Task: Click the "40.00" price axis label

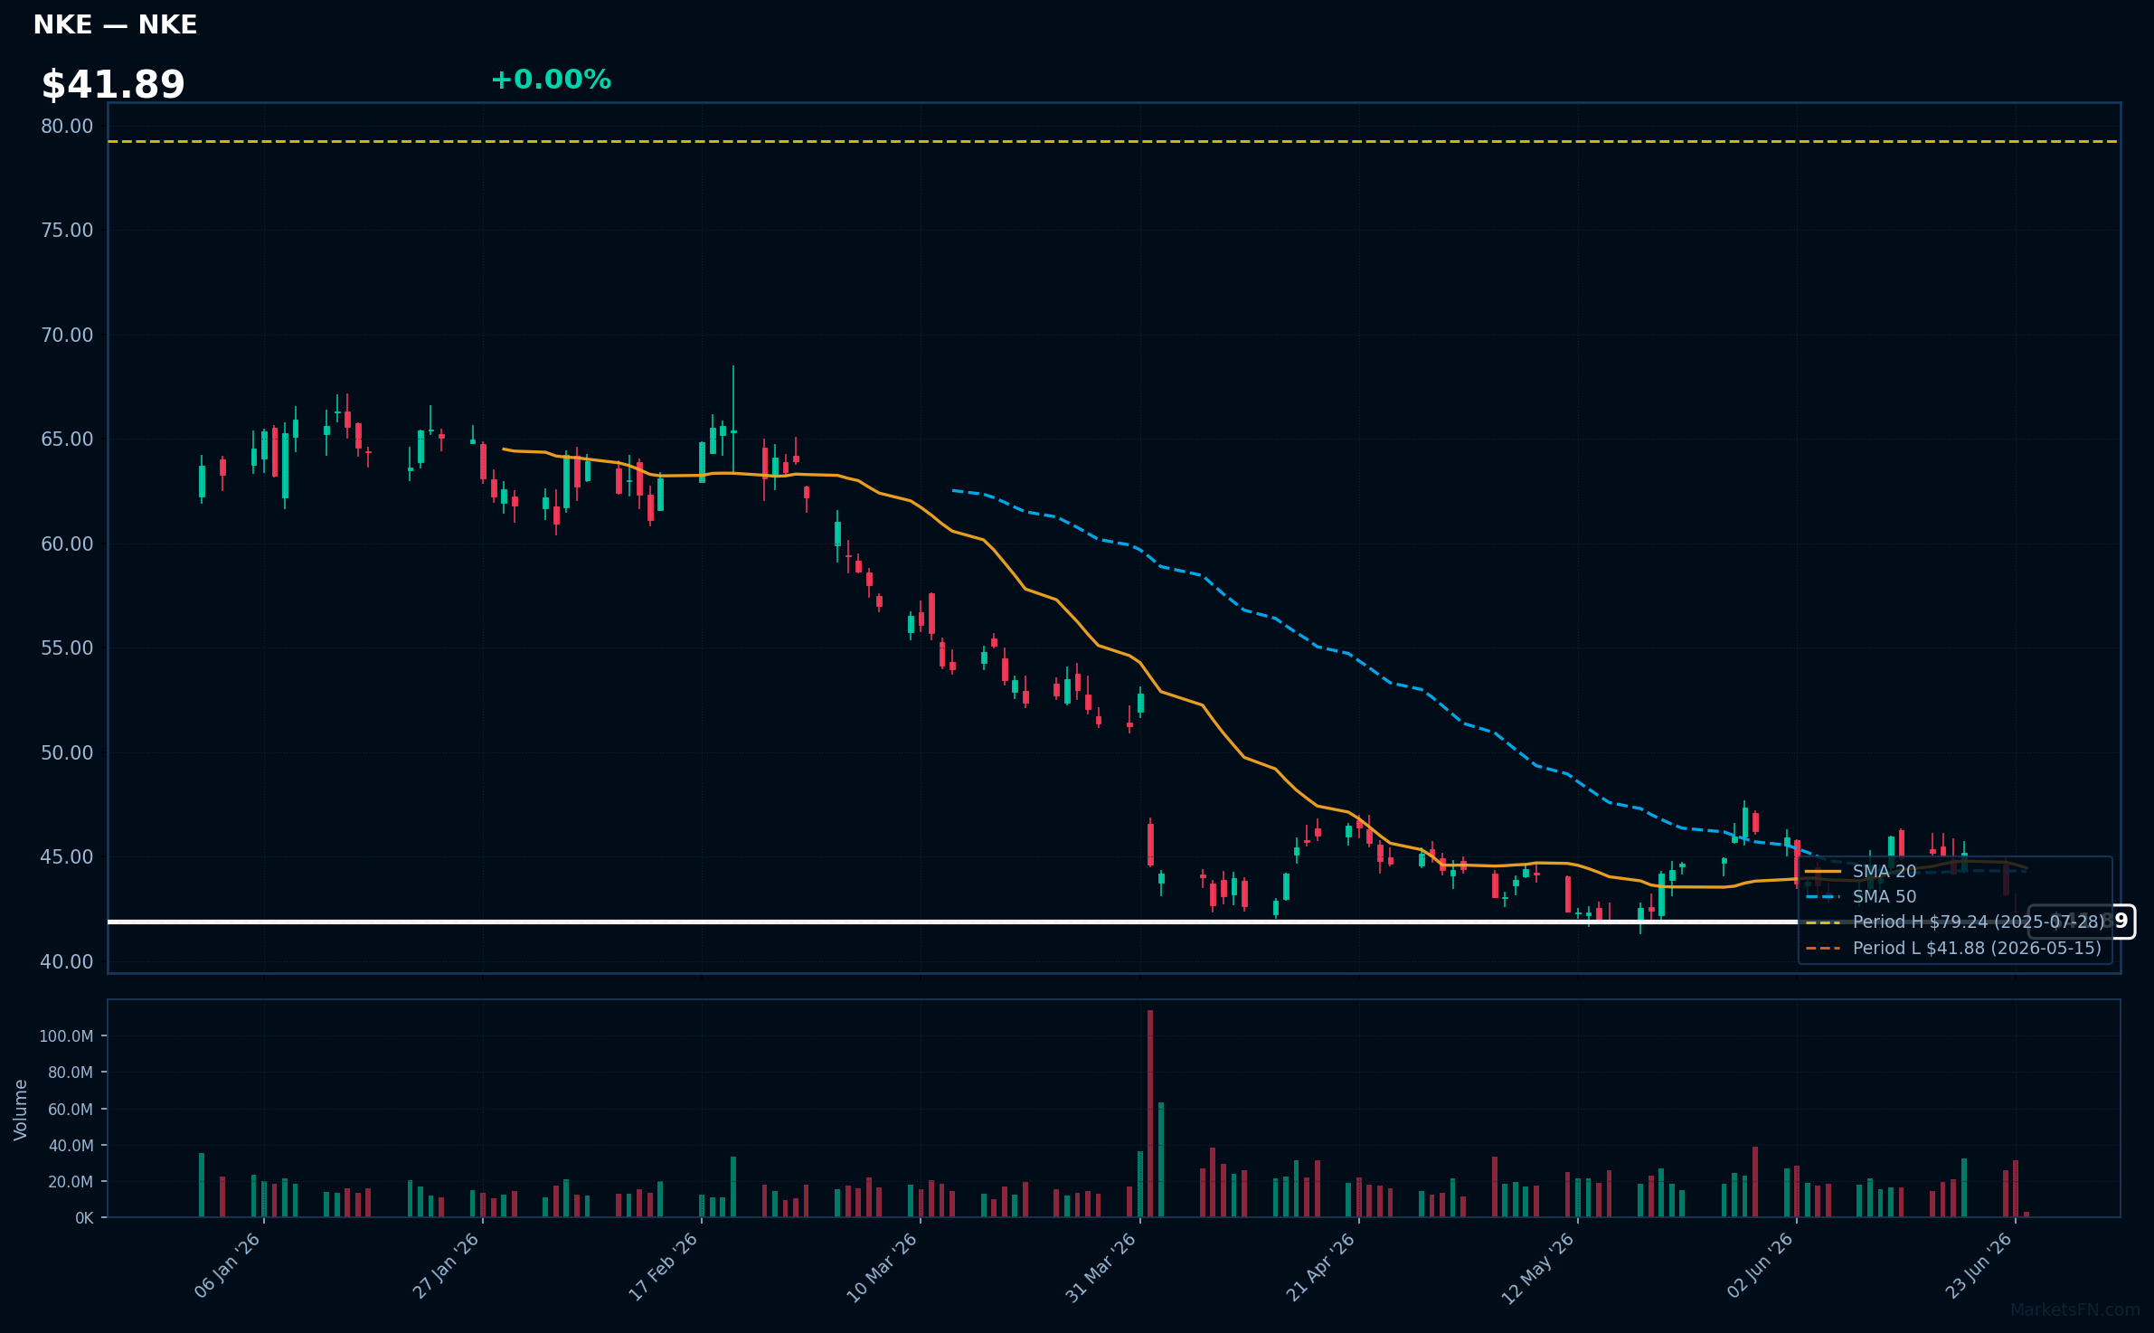Action: click(67, 962)
